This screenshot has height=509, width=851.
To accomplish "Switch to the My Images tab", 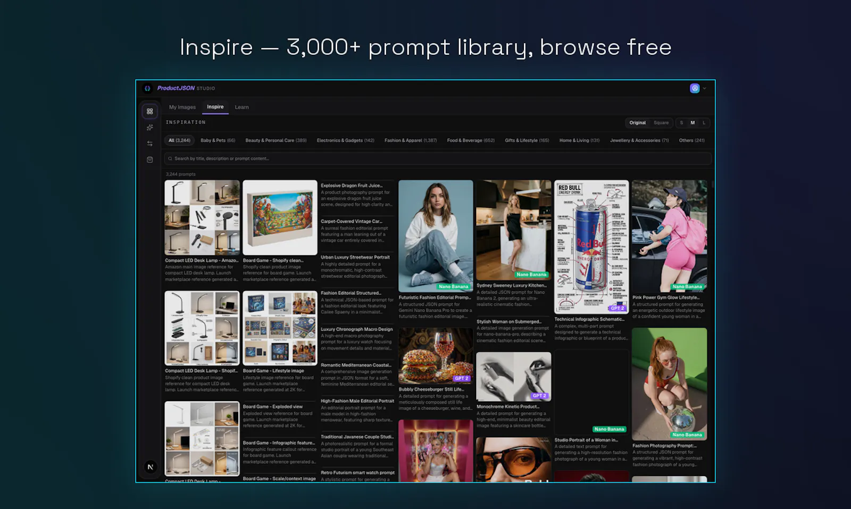I will pos(182,107).
